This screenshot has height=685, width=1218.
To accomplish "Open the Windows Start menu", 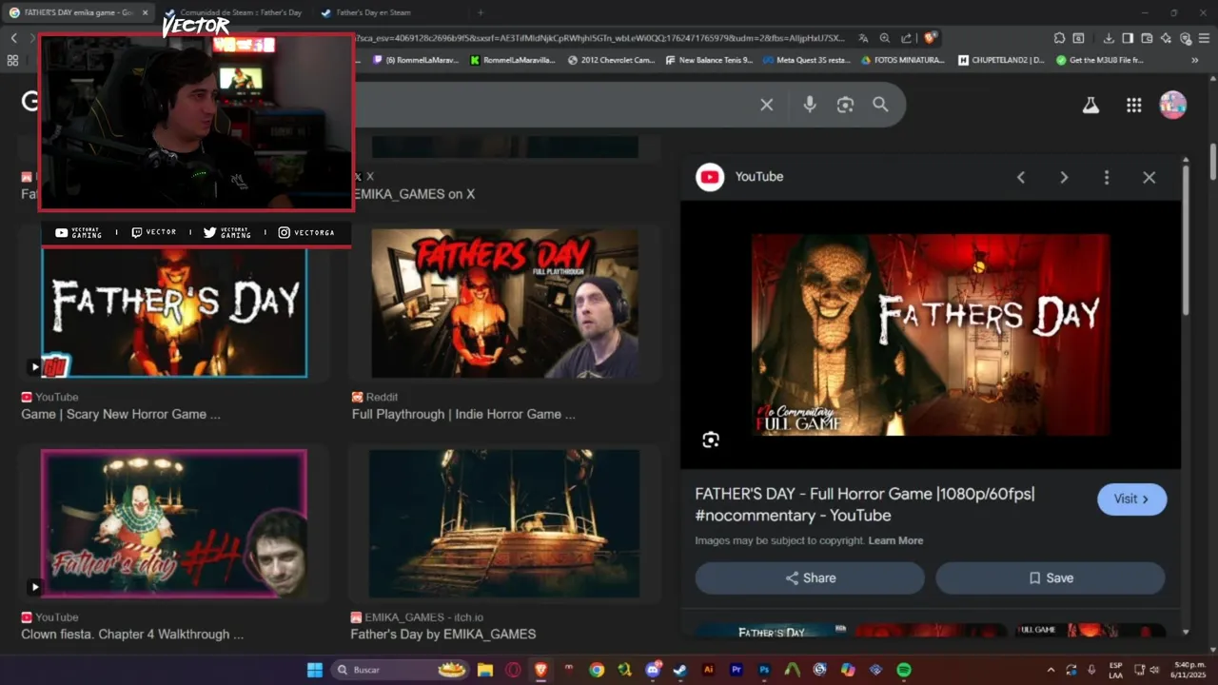I will 314,670.
